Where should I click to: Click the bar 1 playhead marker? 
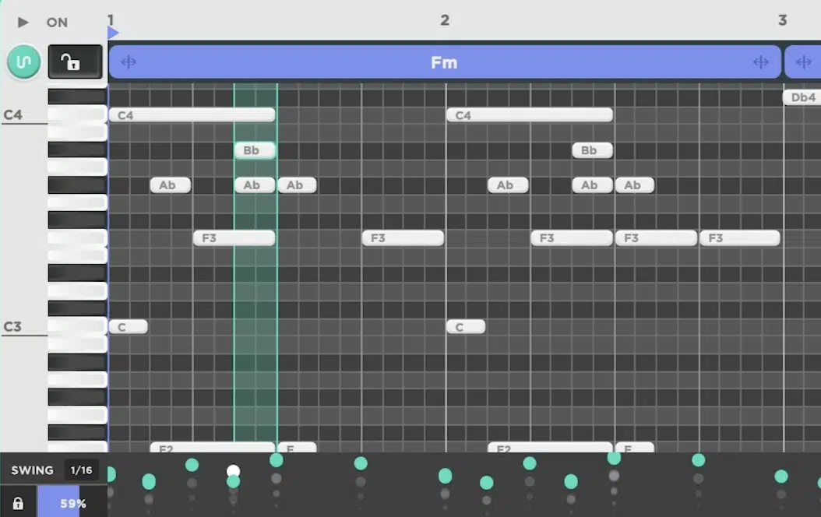point(113,33)
